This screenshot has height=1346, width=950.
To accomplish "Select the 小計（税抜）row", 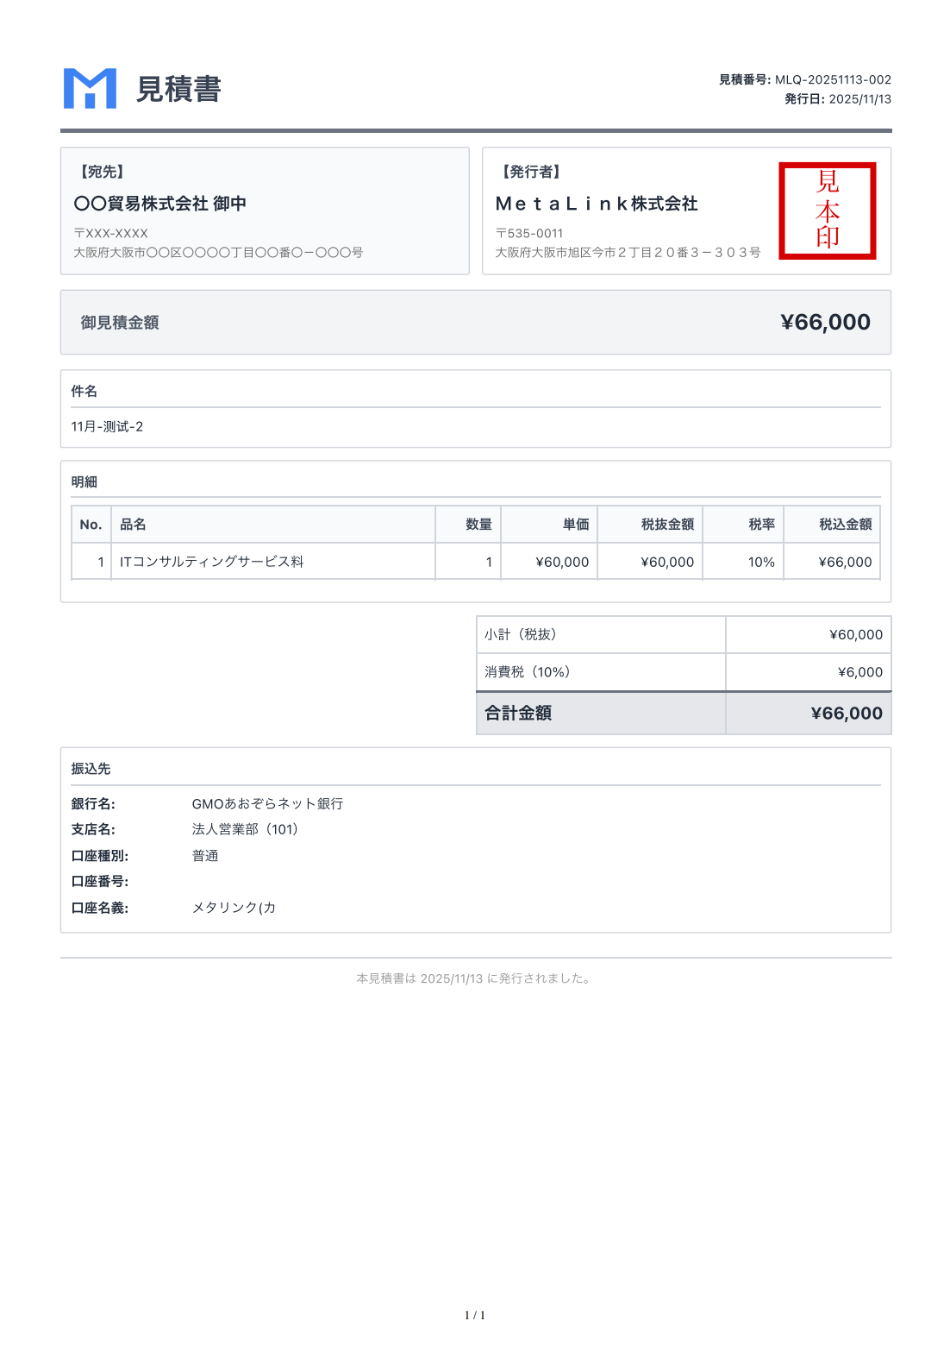I will point(684,634).
